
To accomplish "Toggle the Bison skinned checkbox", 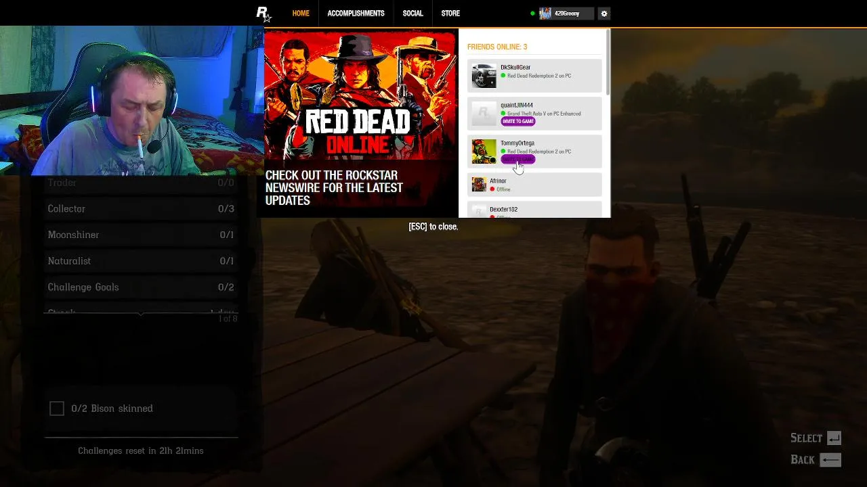I will pyautogui.click(x=57, y=409).
